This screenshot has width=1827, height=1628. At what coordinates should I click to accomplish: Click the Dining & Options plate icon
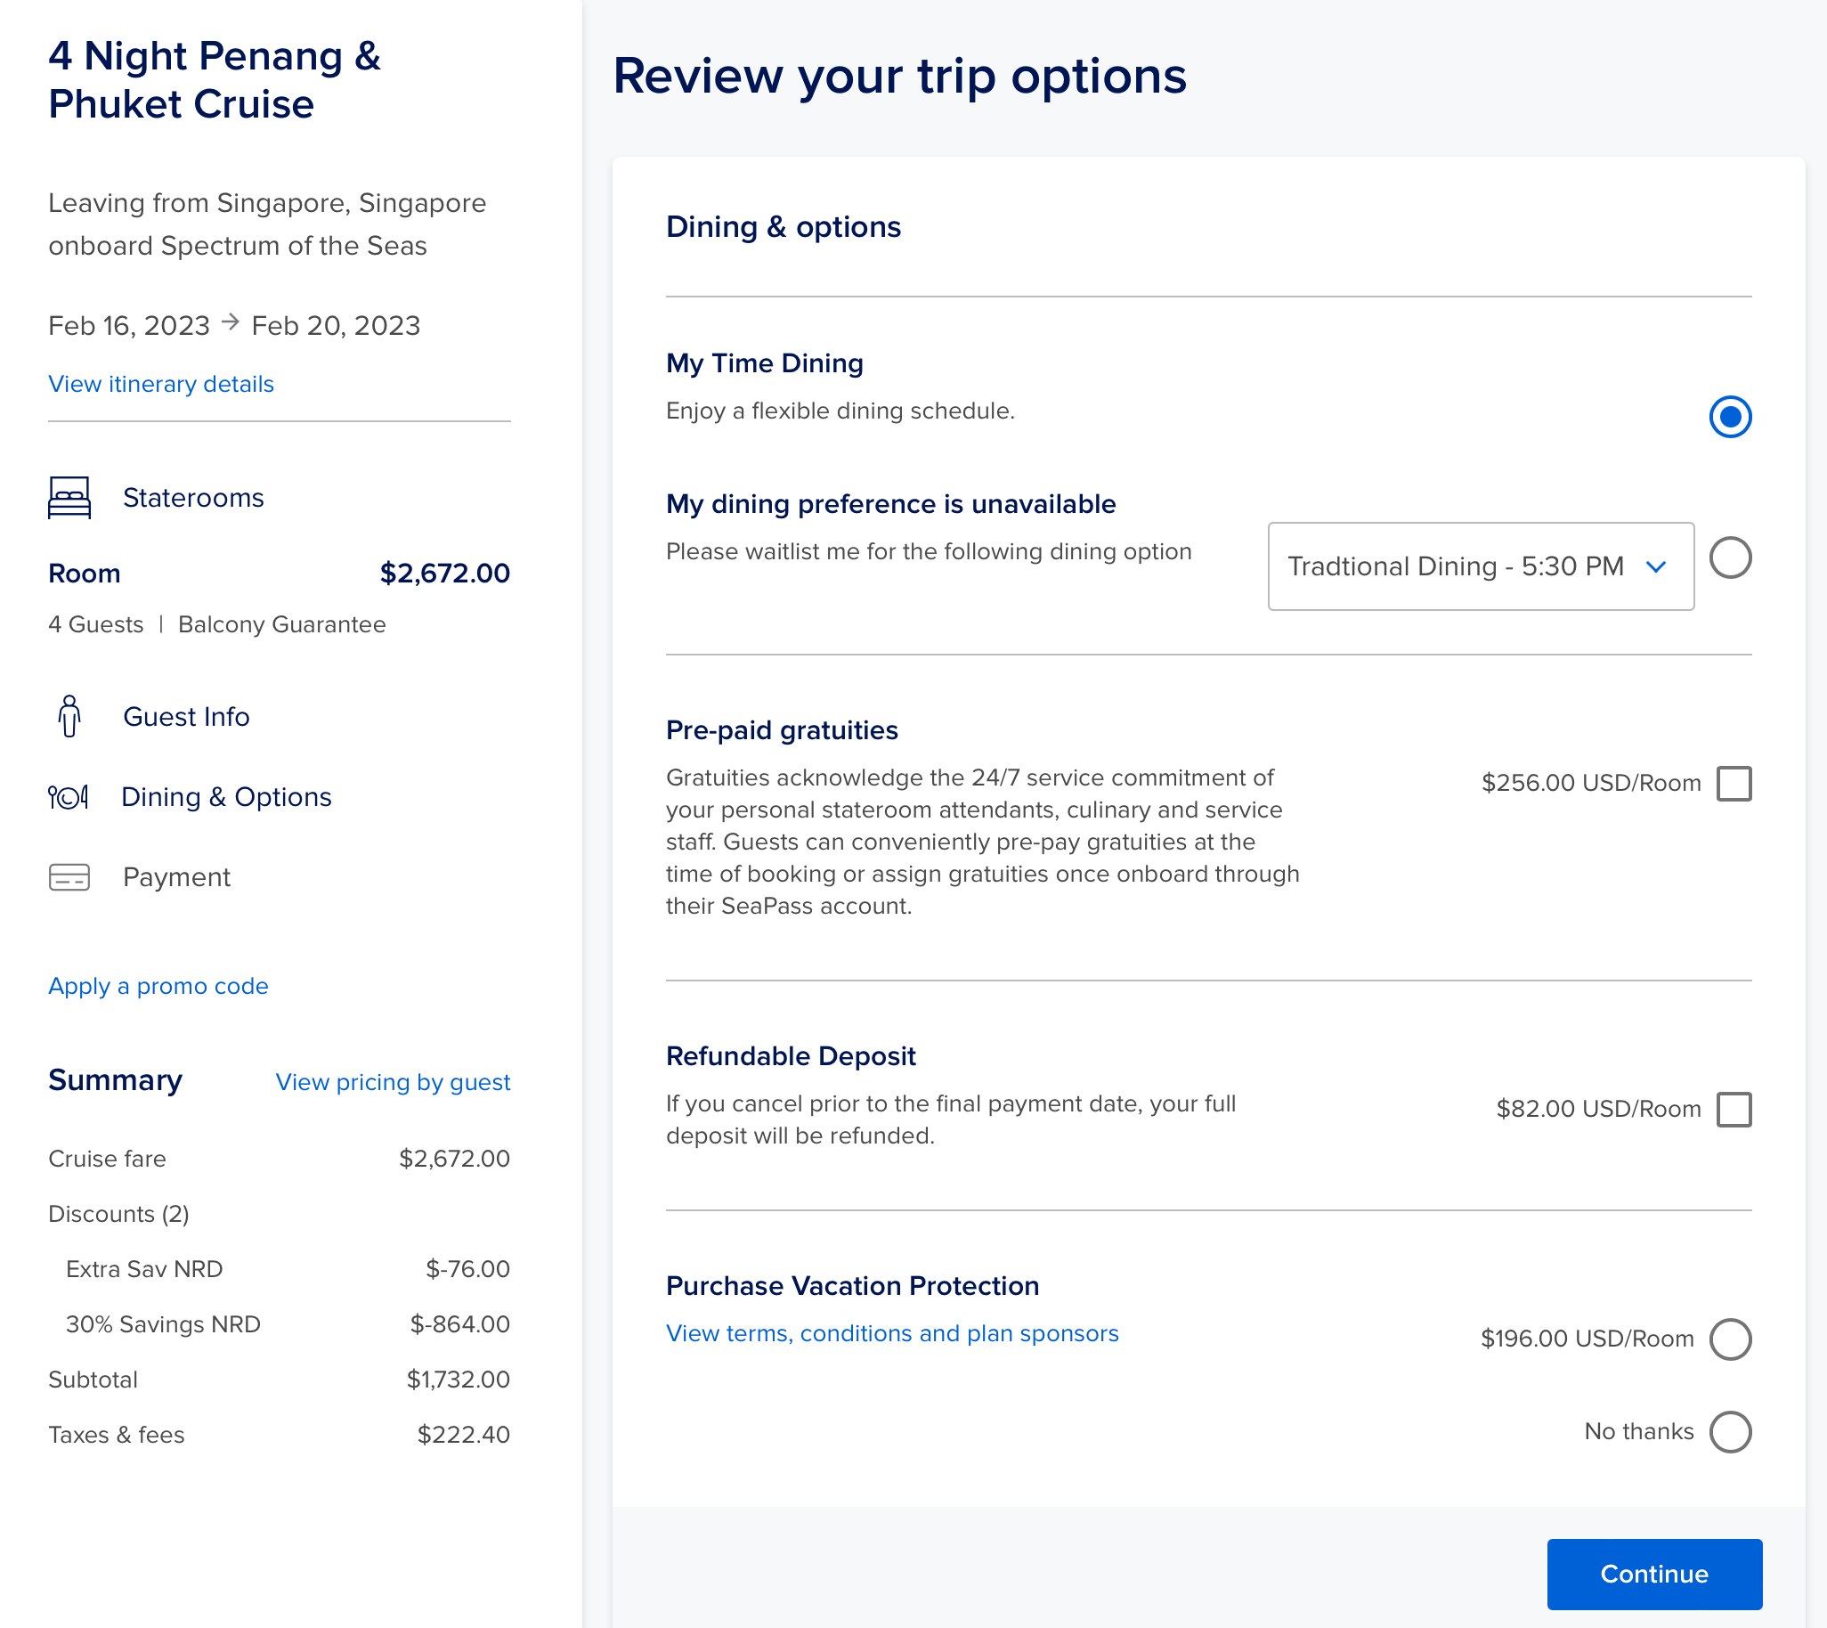click(x=68, y=796)
